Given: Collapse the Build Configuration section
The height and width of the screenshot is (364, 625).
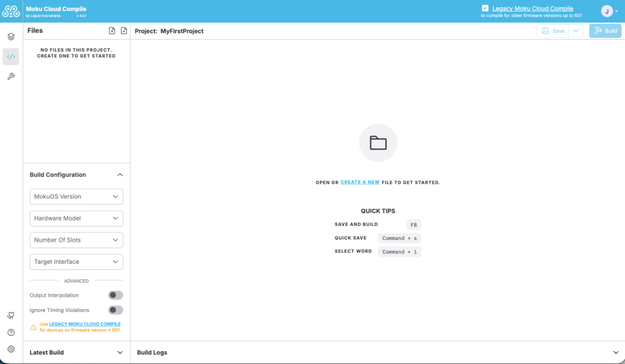Looking at the screenshot, I should point(120,175).
